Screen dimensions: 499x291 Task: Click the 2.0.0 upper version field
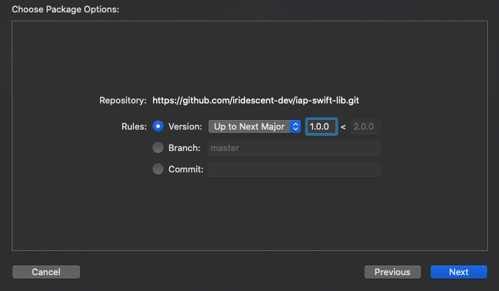tap(365, 127)
